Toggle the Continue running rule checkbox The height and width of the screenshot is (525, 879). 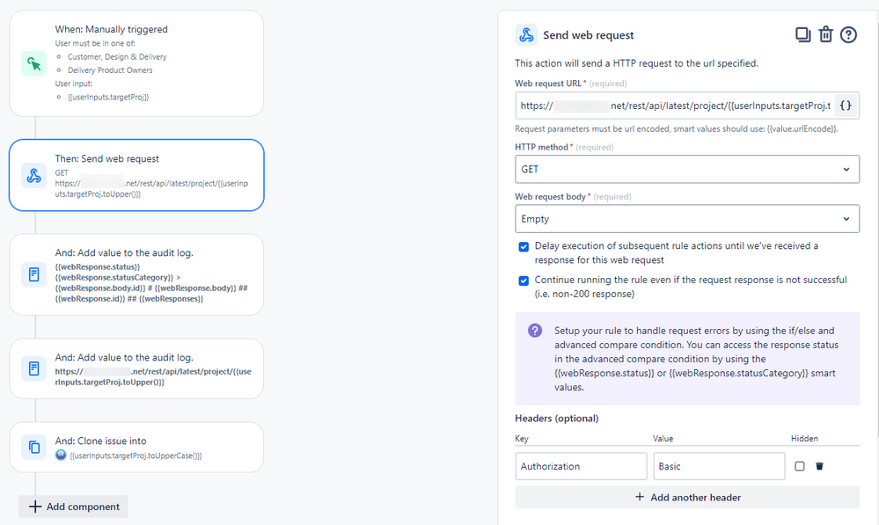pos(524,281)
